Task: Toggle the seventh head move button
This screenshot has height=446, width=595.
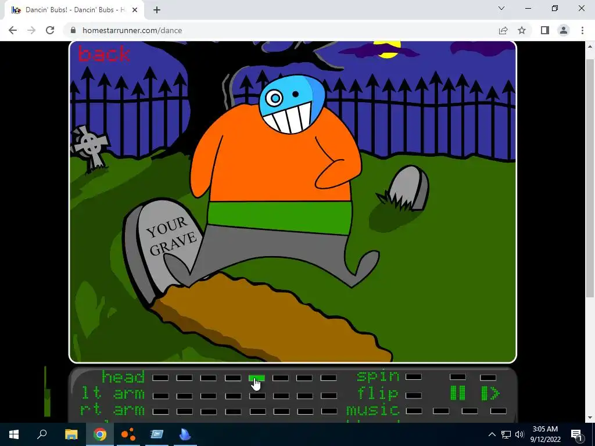Action: coord(304,377)
